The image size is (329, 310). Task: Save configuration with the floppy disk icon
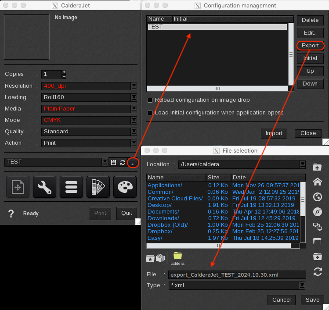[x=113, y=162]
